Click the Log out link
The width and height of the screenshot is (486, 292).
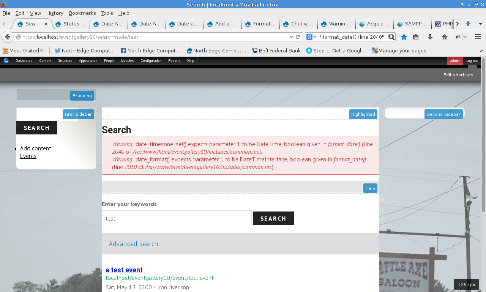(472, 61)
